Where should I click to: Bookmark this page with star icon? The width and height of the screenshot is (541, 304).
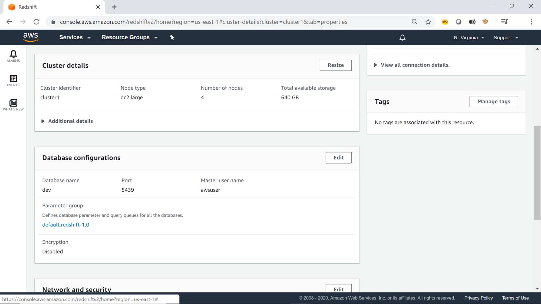tap(428, 22)
